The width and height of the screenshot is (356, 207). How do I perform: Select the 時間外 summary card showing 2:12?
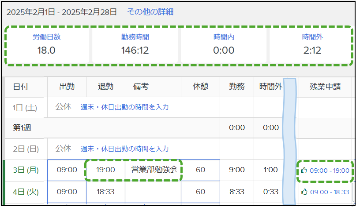pos(311,45)
